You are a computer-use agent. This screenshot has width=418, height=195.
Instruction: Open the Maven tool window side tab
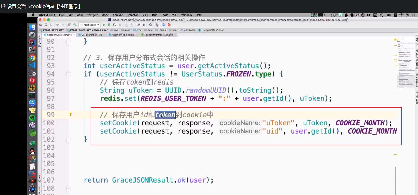[x=417, y=40]
